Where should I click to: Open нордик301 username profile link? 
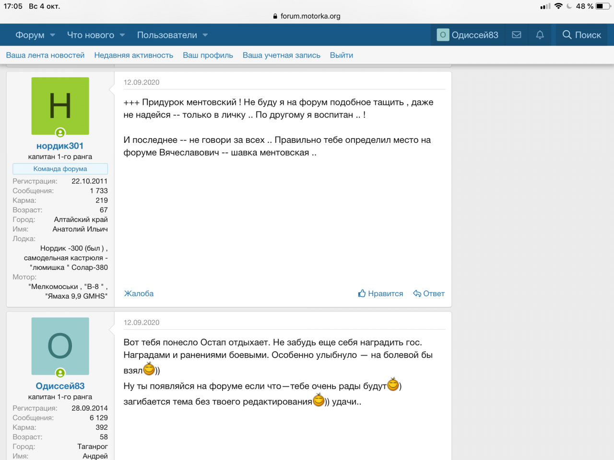tap(60, 146)
